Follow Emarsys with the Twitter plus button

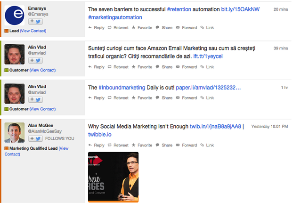point(35,21)
